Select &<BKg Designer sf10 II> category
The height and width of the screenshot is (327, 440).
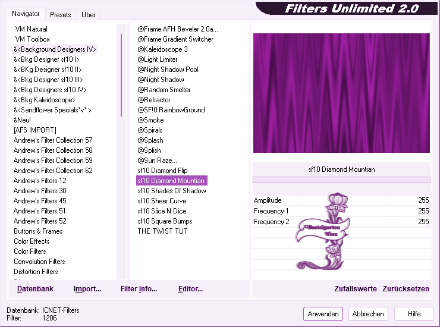(x=48, y=70)
